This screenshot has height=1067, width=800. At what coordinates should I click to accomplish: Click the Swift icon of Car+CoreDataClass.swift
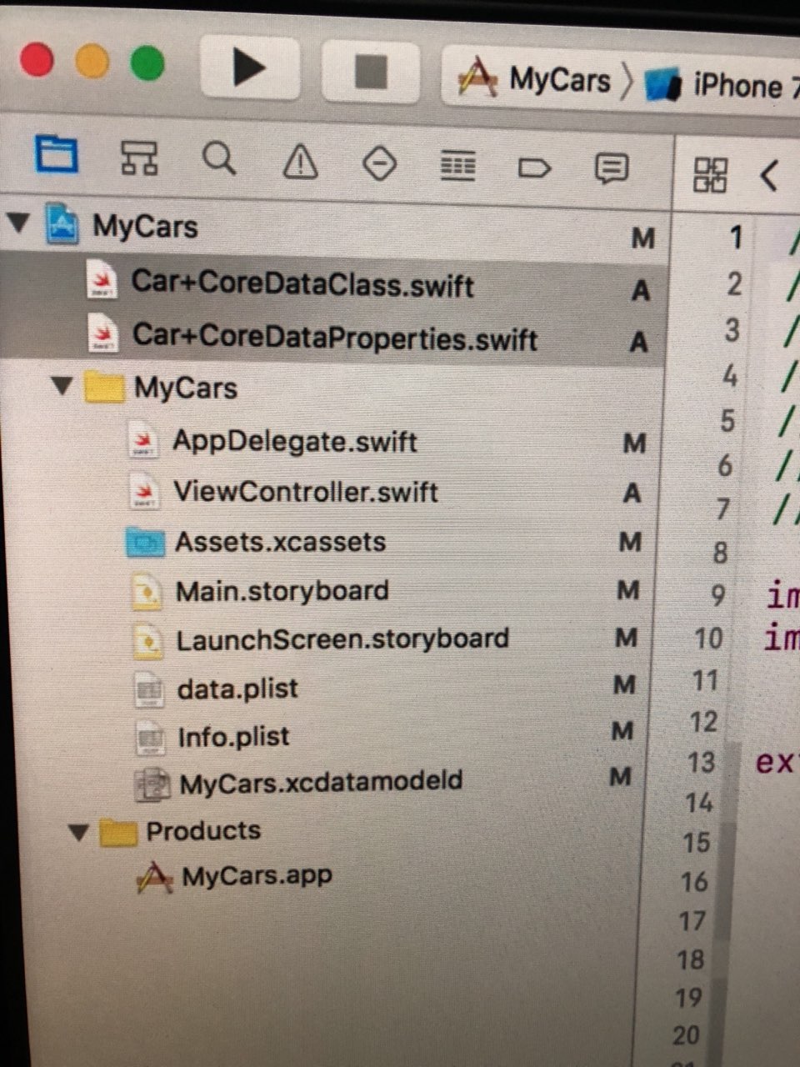click(103, 281)
